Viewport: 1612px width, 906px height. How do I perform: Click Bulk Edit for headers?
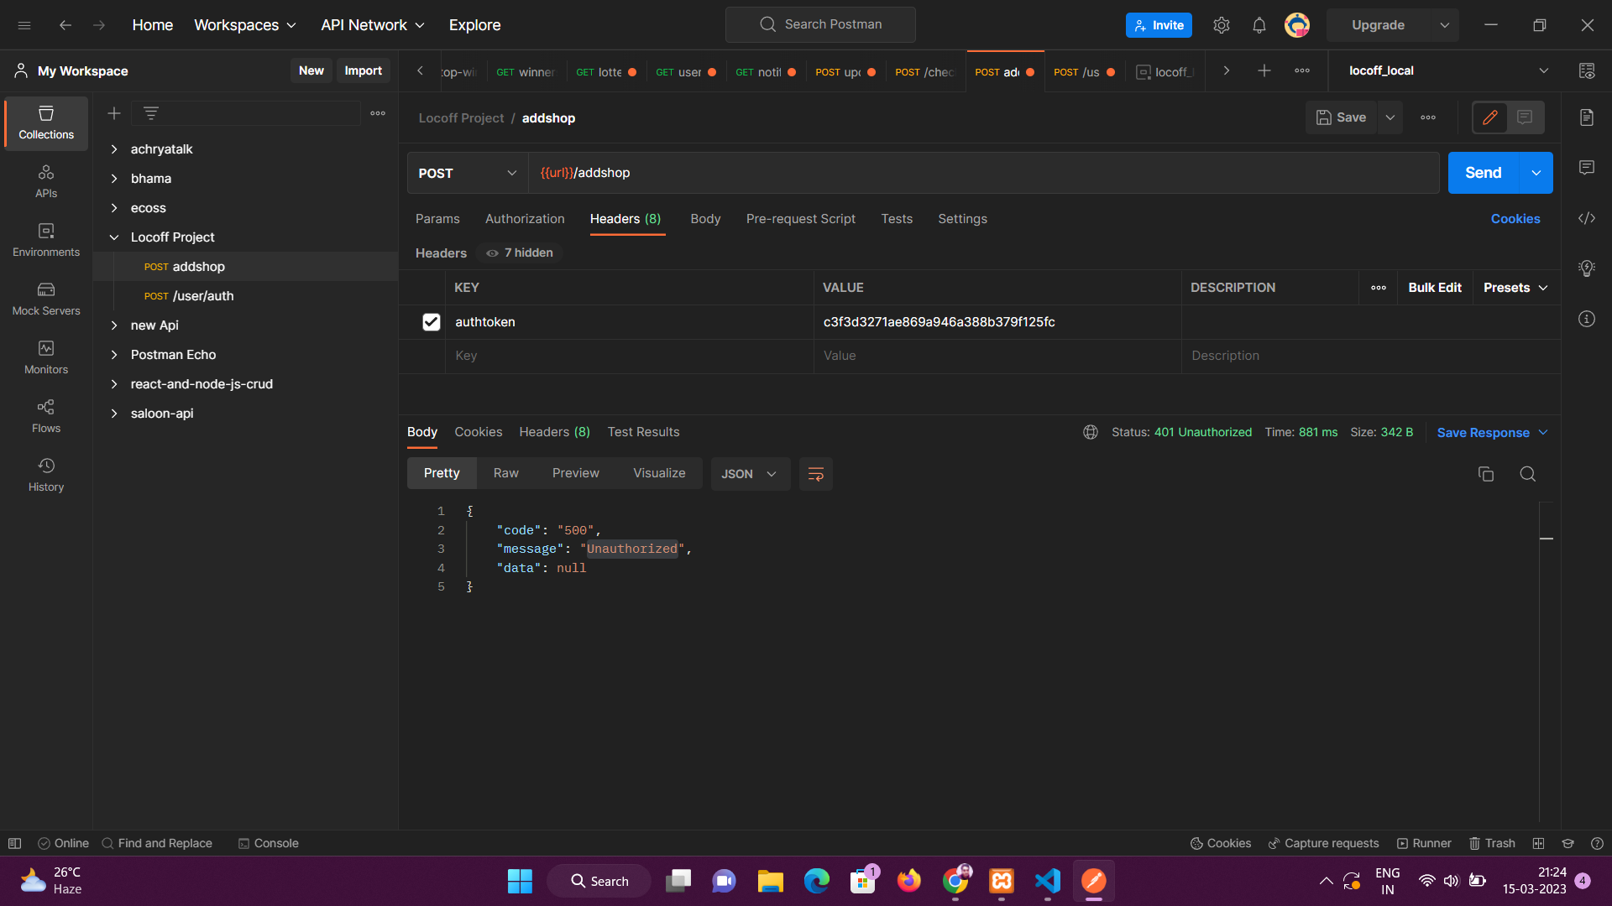pyautogui.click(x=1435, y=288)
